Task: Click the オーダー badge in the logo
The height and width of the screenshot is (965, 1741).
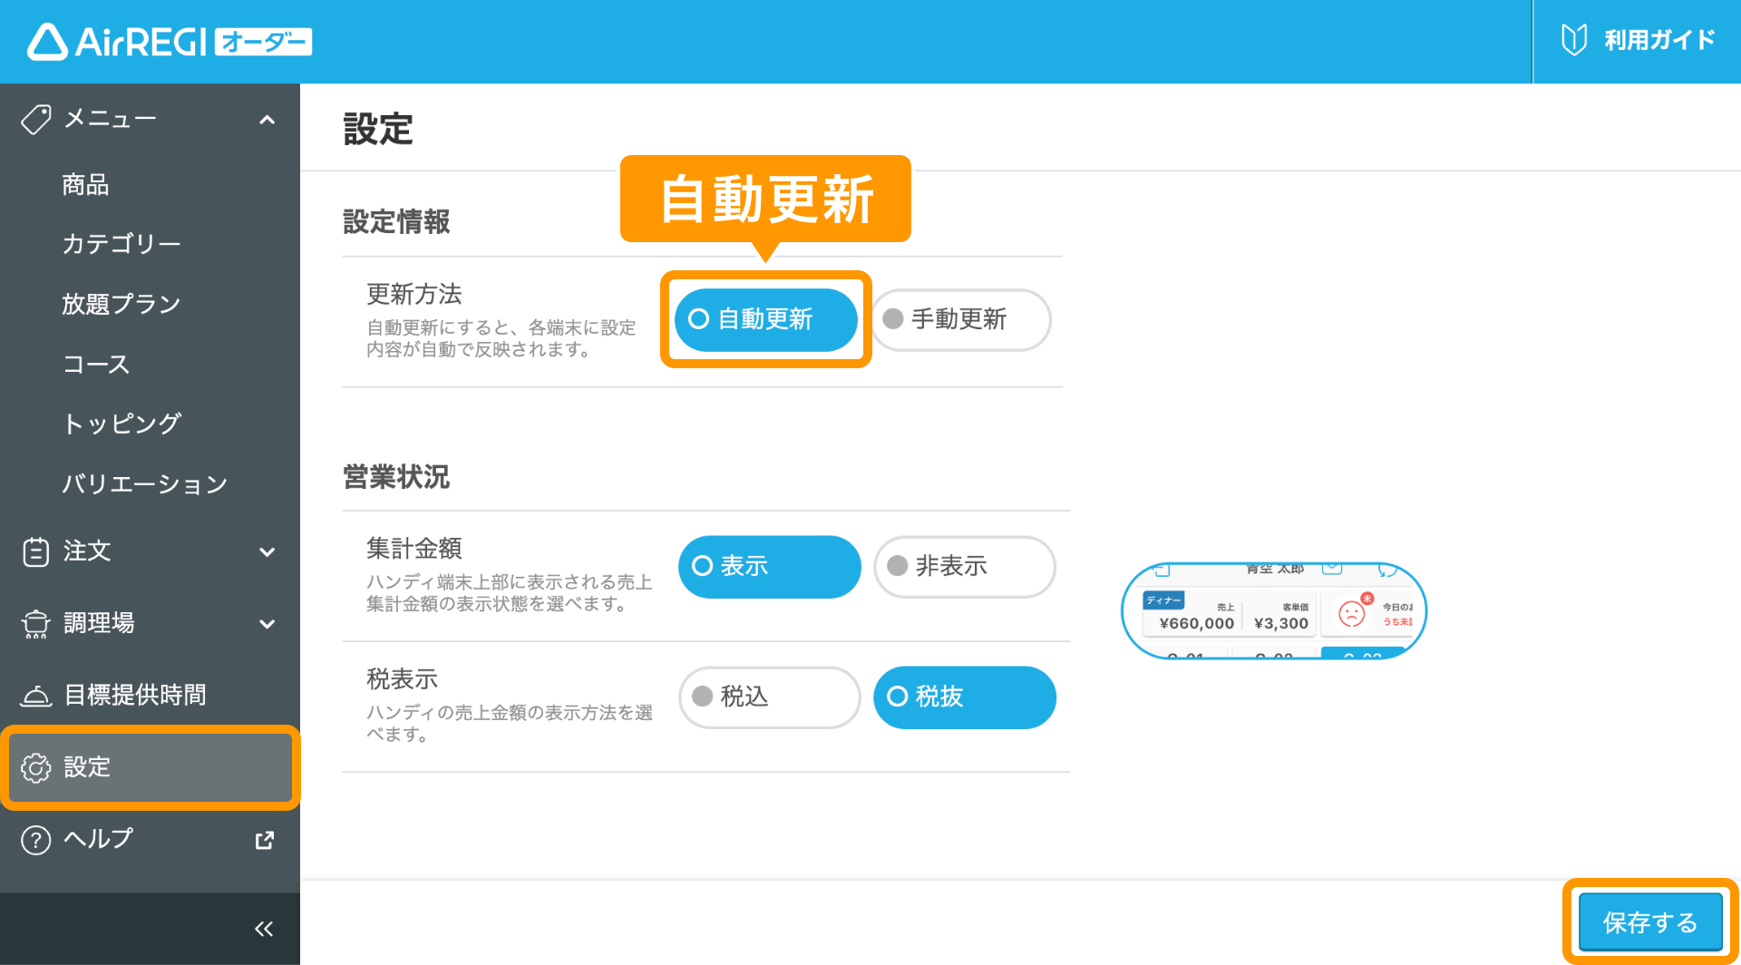Action: (264, 42)
